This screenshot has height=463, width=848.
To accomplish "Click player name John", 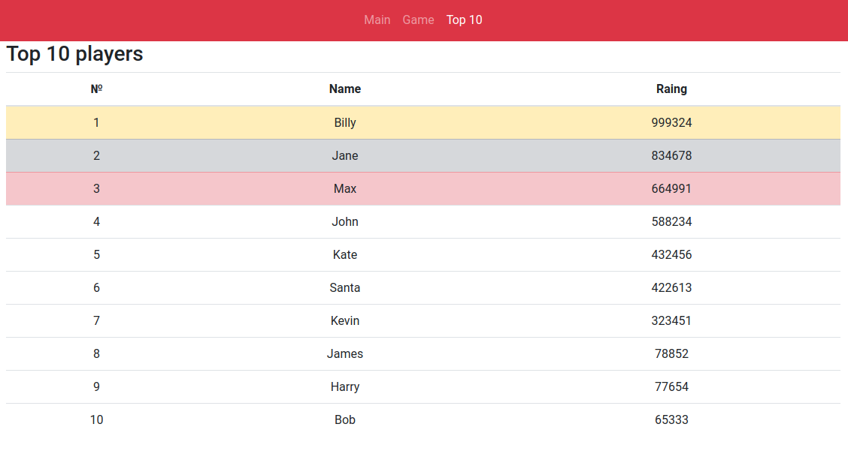I will click(x=345, y=221).
